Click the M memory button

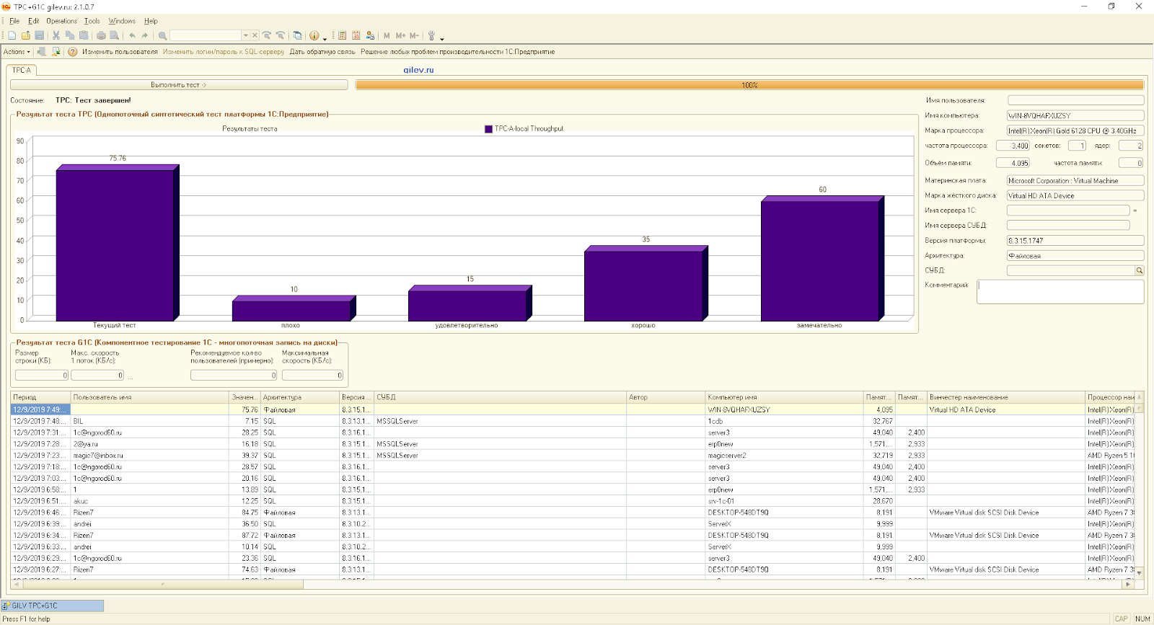(x=387, y=35)
